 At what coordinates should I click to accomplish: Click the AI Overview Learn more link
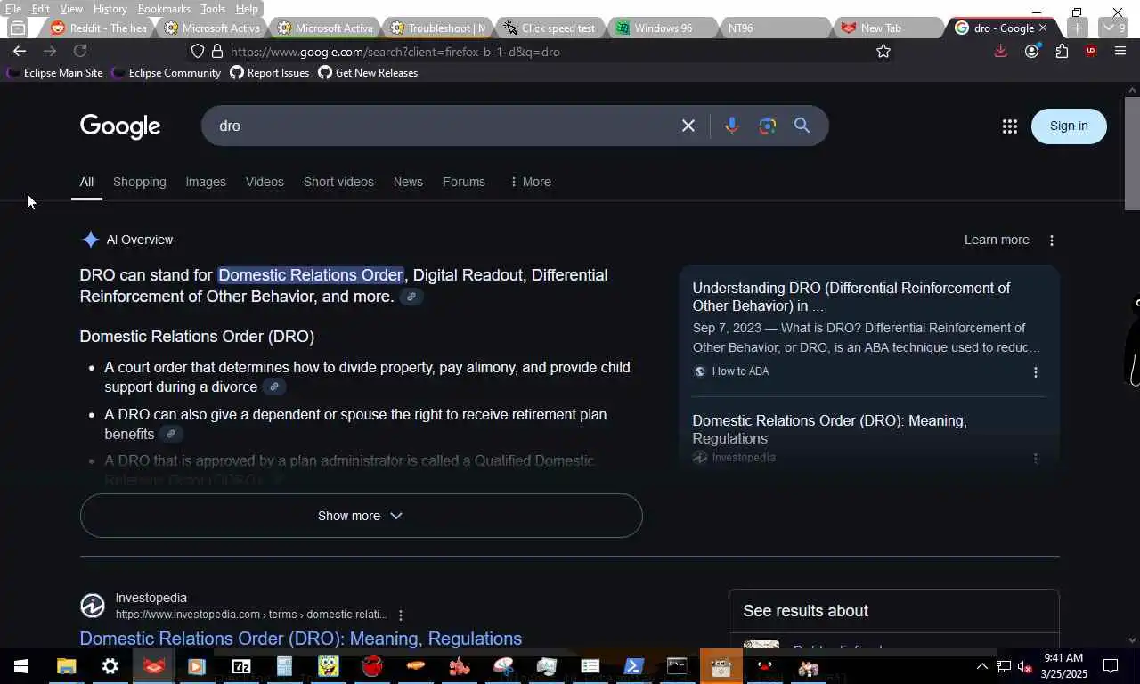point(997,240)
